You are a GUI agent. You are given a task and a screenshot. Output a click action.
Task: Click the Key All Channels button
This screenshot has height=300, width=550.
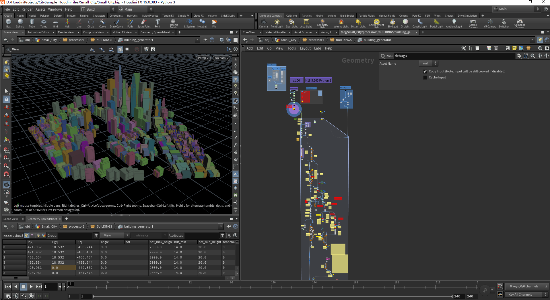(520, 295)
